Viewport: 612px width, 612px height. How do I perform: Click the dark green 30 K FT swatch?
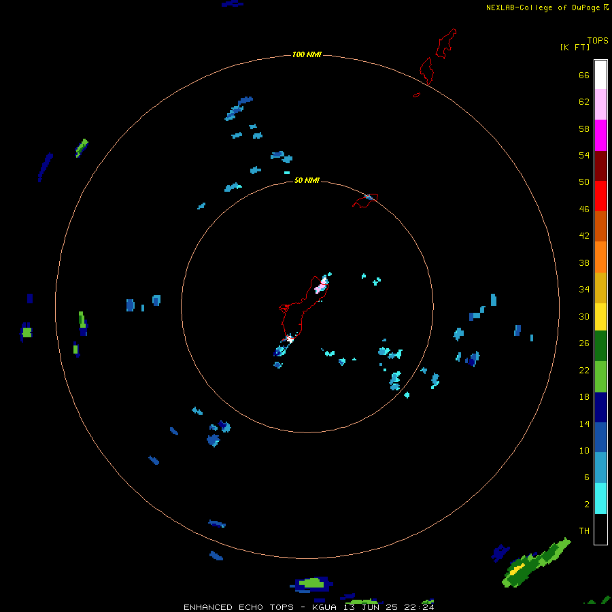(x=600, y=346)
